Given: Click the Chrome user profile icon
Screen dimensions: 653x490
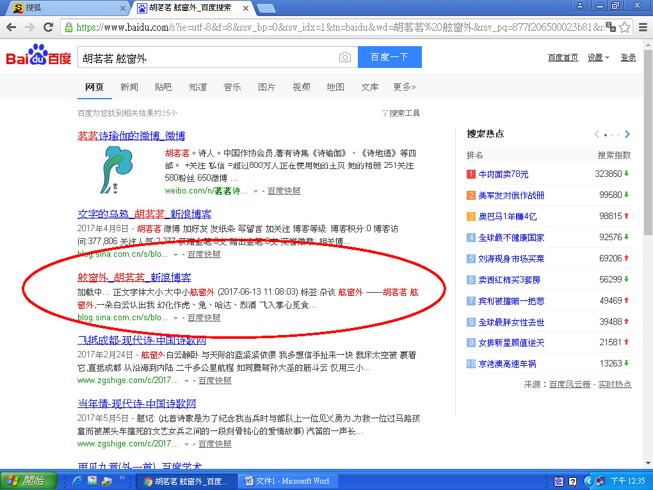Looking at the screenshot, I should point(580,5).
